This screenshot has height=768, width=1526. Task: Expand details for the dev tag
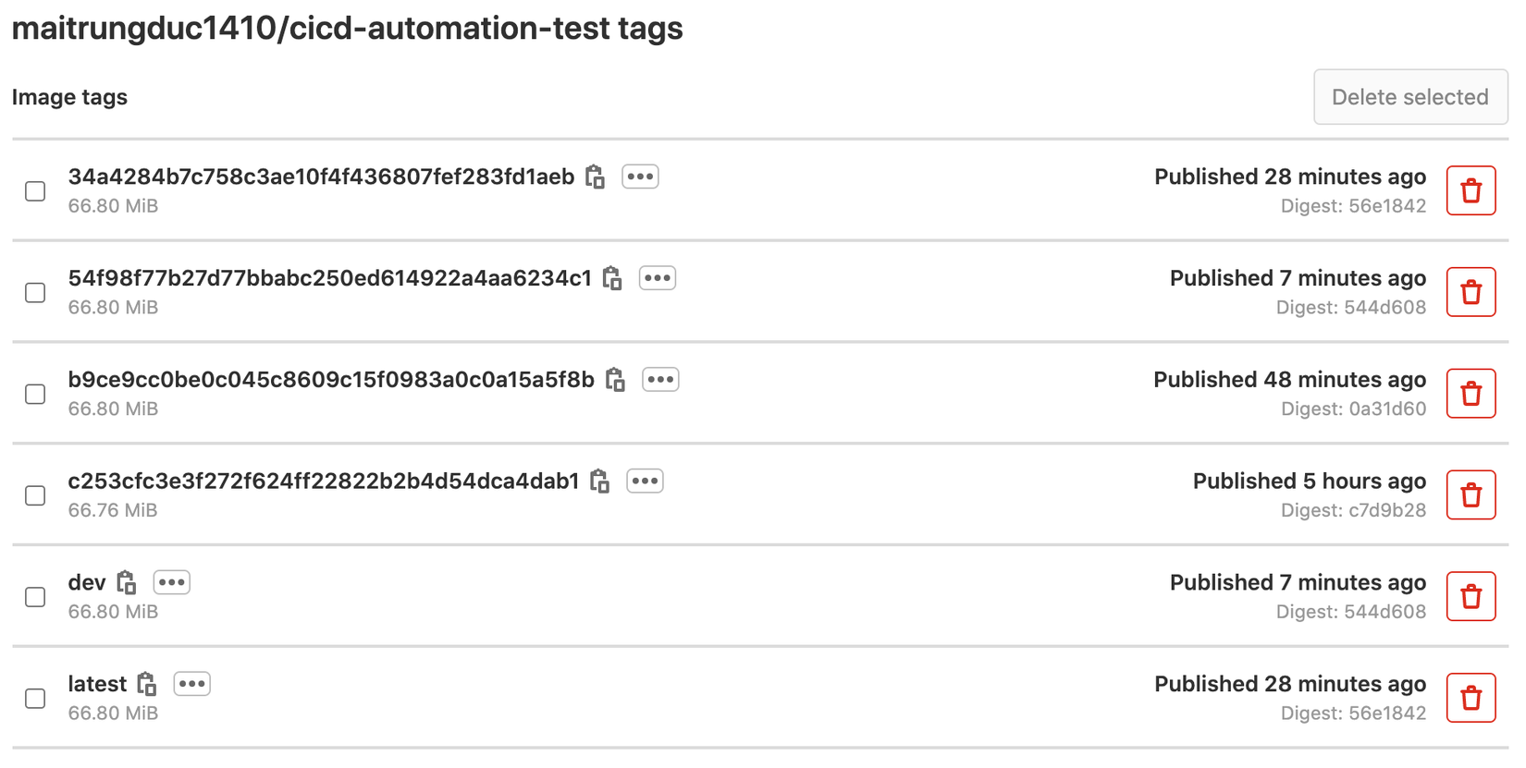coord(172,582)
